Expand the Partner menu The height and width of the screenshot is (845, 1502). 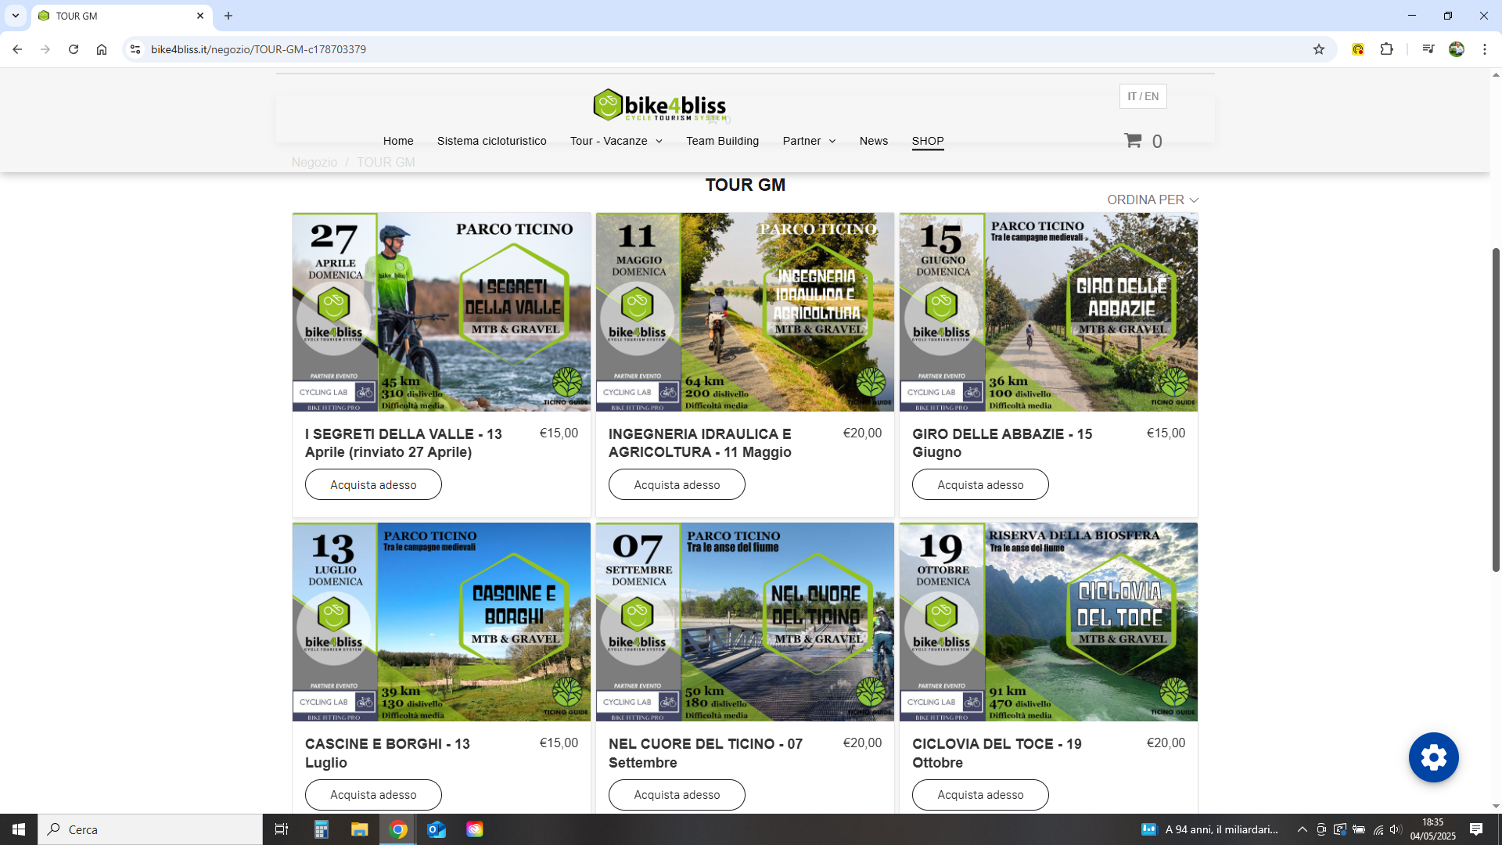pos(809,141)
